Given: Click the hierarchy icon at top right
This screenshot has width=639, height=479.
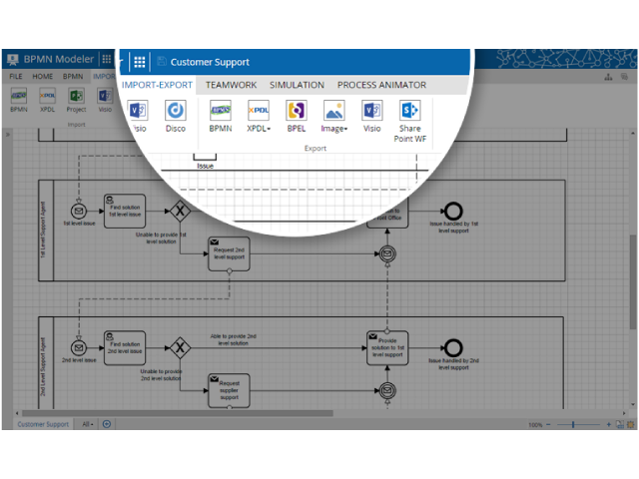Looking at the screenshot, I should click(x=608, y=77).
